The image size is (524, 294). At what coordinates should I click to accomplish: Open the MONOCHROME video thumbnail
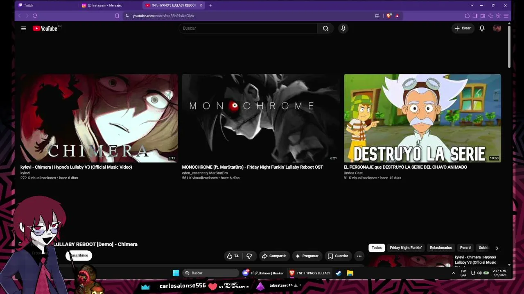(261, 118)
